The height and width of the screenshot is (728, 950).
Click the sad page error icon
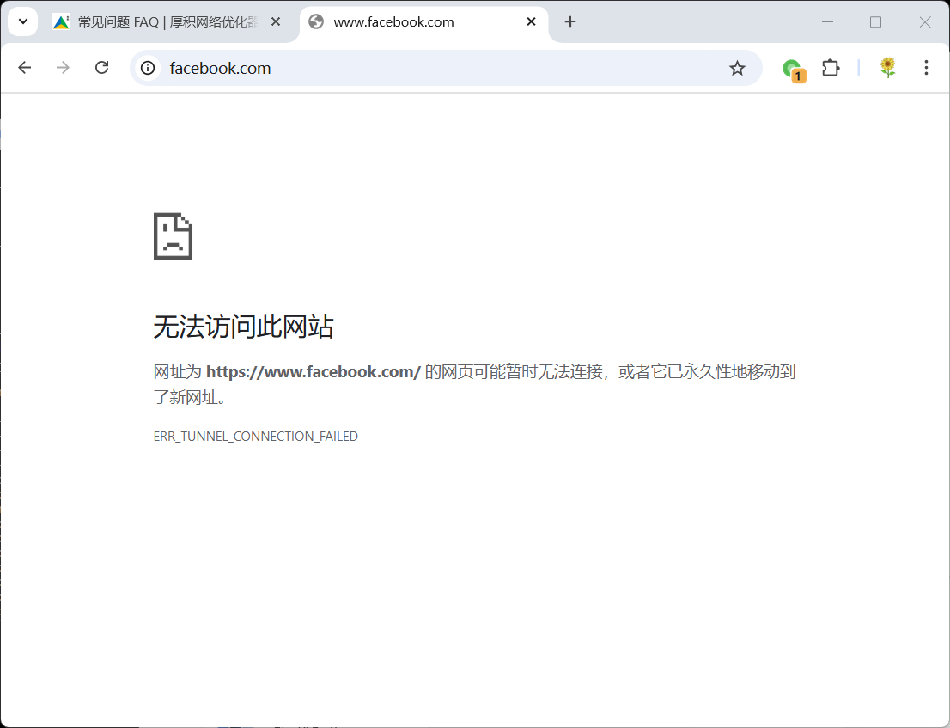pyautogui.click(x=173, y=236)
